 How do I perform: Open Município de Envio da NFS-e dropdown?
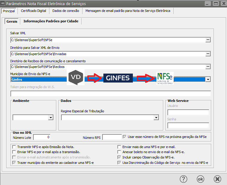pyautogui.click(x=208, y=80)
